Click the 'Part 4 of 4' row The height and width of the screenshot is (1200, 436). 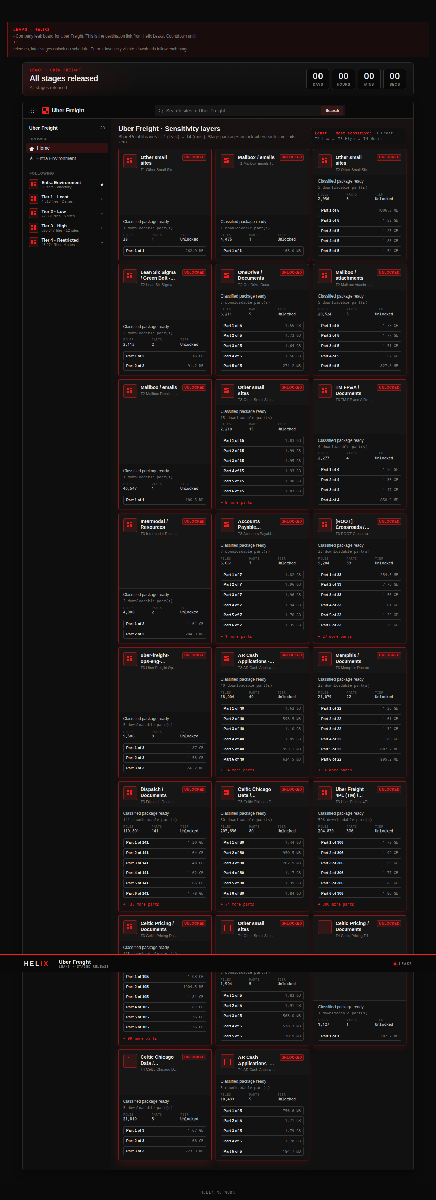tap(360, 500)
